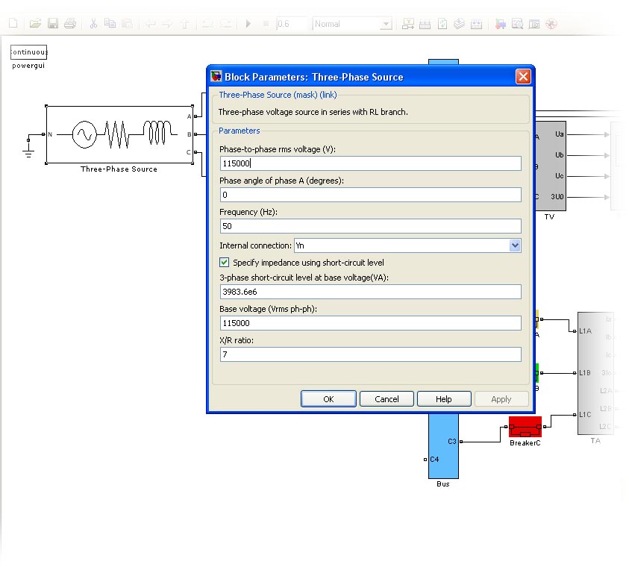Stop the simulation with the square icon
This screenshot has width=629, height=573.
(x=266, y=24)
